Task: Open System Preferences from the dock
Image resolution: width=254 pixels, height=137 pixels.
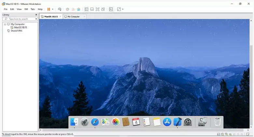Action: point(188,122)
